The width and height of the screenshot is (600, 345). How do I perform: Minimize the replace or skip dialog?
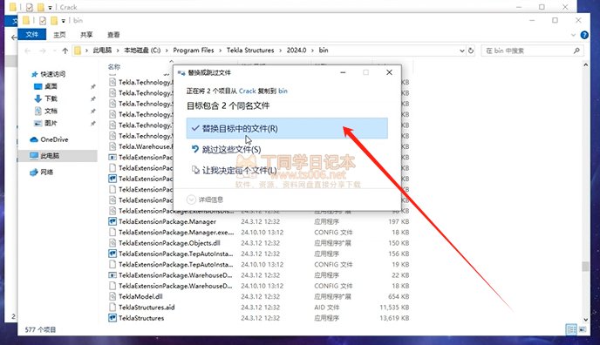(x=343, y=72)
